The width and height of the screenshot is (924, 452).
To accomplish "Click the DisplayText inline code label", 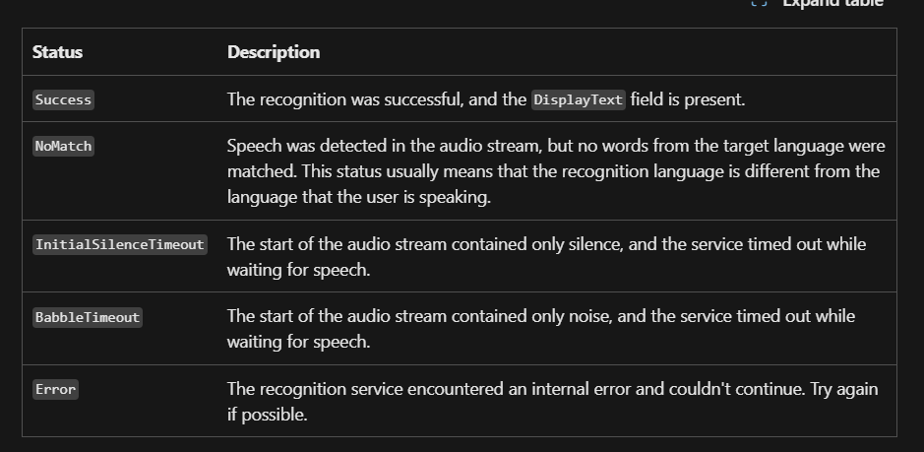I will pyautogui.click(x=579, y=99).
